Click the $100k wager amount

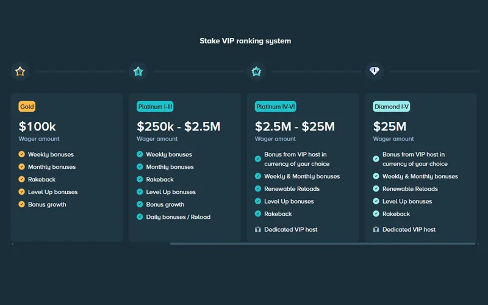(37, 126)
